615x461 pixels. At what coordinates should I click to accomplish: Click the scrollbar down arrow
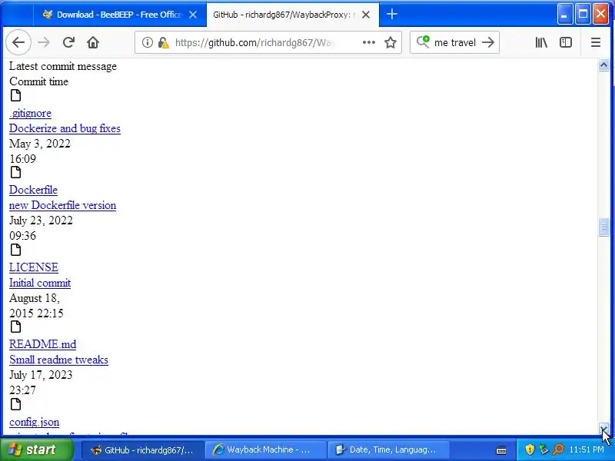tap(603, 429)
